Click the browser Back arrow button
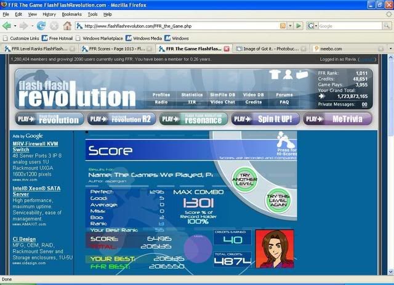Screen dimensions: 394x285 coord(7,26)
